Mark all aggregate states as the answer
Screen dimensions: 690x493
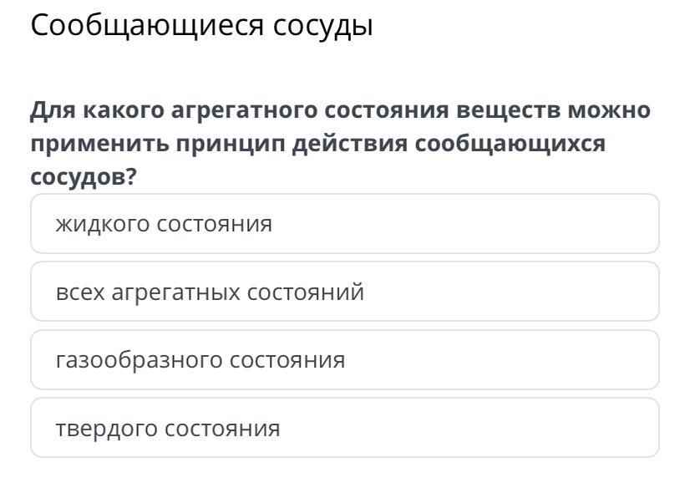pos(344,292)
